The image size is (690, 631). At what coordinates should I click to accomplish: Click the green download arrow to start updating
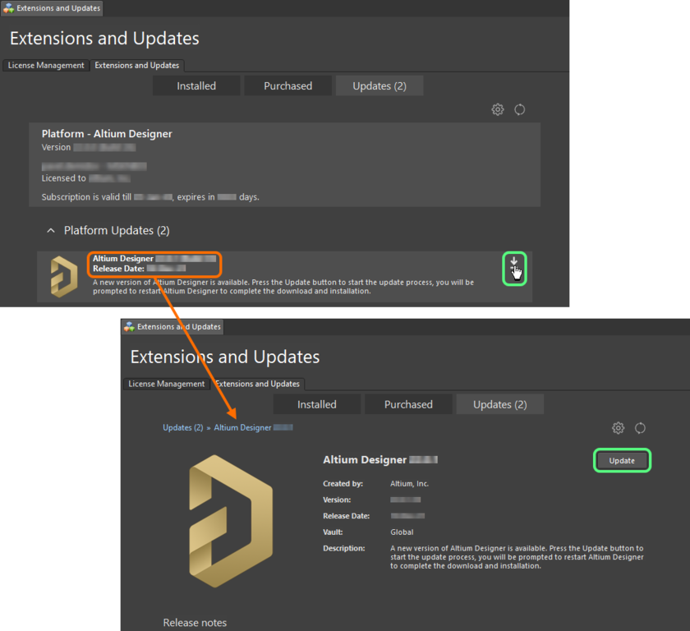[x=514, y=268]
